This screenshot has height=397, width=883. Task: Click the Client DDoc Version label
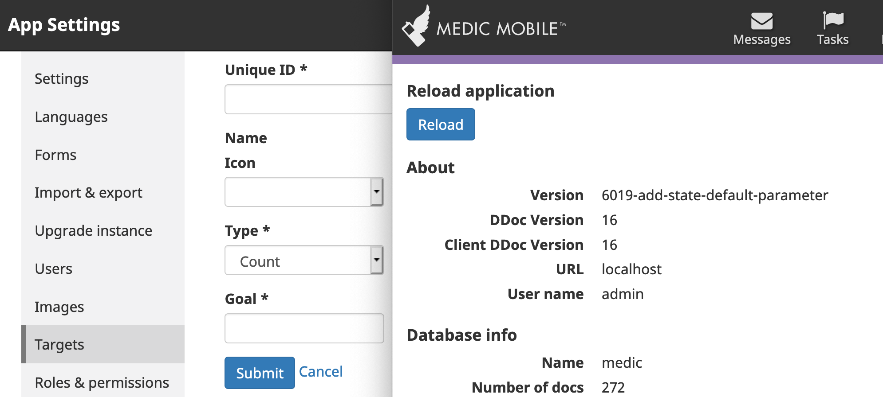514,245
